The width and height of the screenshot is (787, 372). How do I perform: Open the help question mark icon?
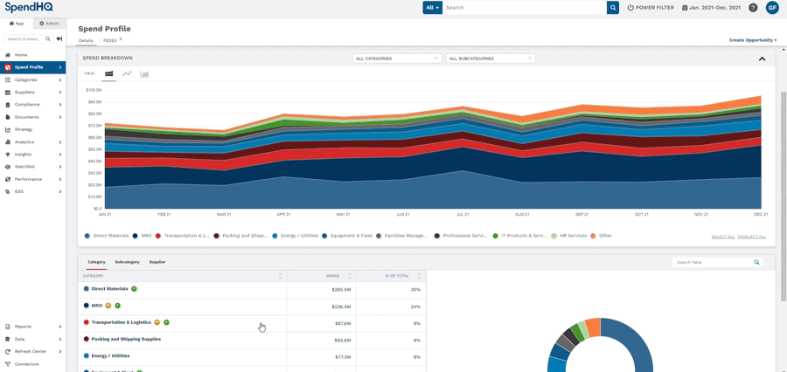(753, 8)
